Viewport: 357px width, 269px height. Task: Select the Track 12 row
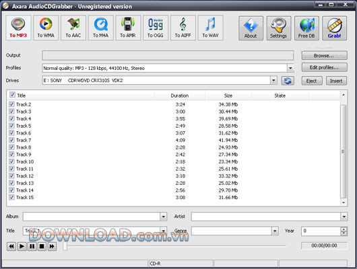174,176
